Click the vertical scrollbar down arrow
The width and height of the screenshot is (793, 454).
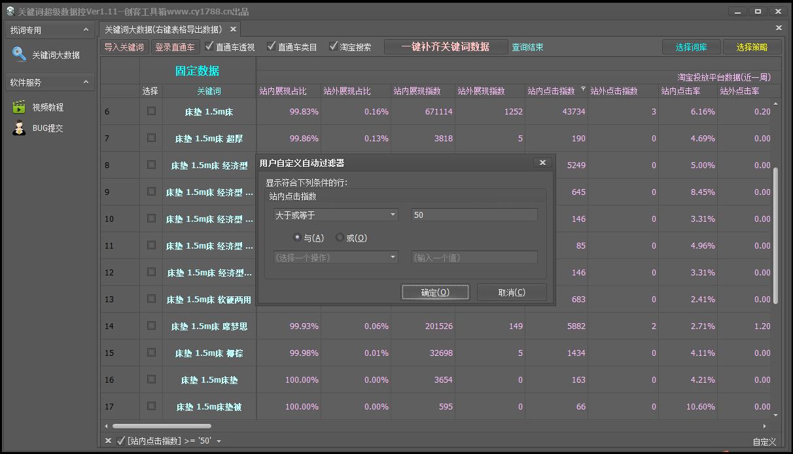(x=776, y=415)
